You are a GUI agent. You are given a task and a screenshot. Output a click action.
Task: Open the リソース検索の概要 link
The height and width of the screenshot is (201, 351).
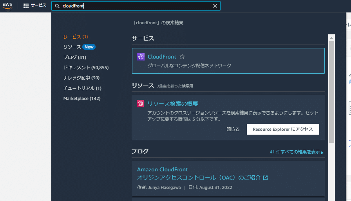coord(173,104)
